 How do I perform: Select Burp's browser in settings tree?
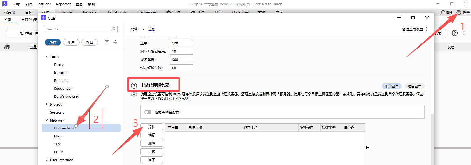pyautogui.click(x=67, y=96)
